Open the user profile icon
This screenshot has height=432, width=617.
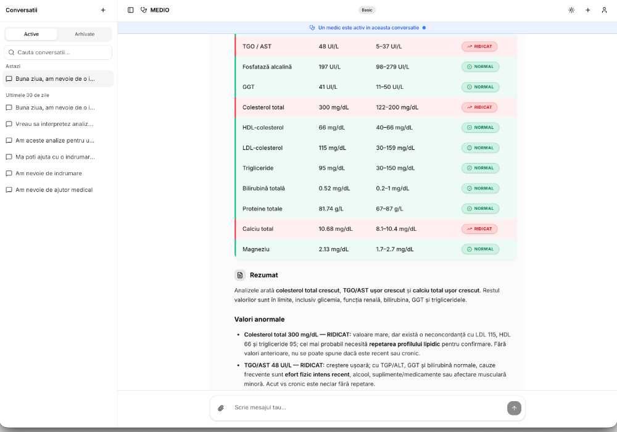pyautogui.click(x=604, y=10)
